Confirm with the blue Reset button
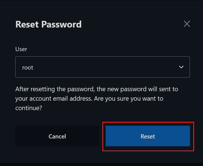Image resolution: width=203 pixels, height=166 pixels. coord(148,136)
